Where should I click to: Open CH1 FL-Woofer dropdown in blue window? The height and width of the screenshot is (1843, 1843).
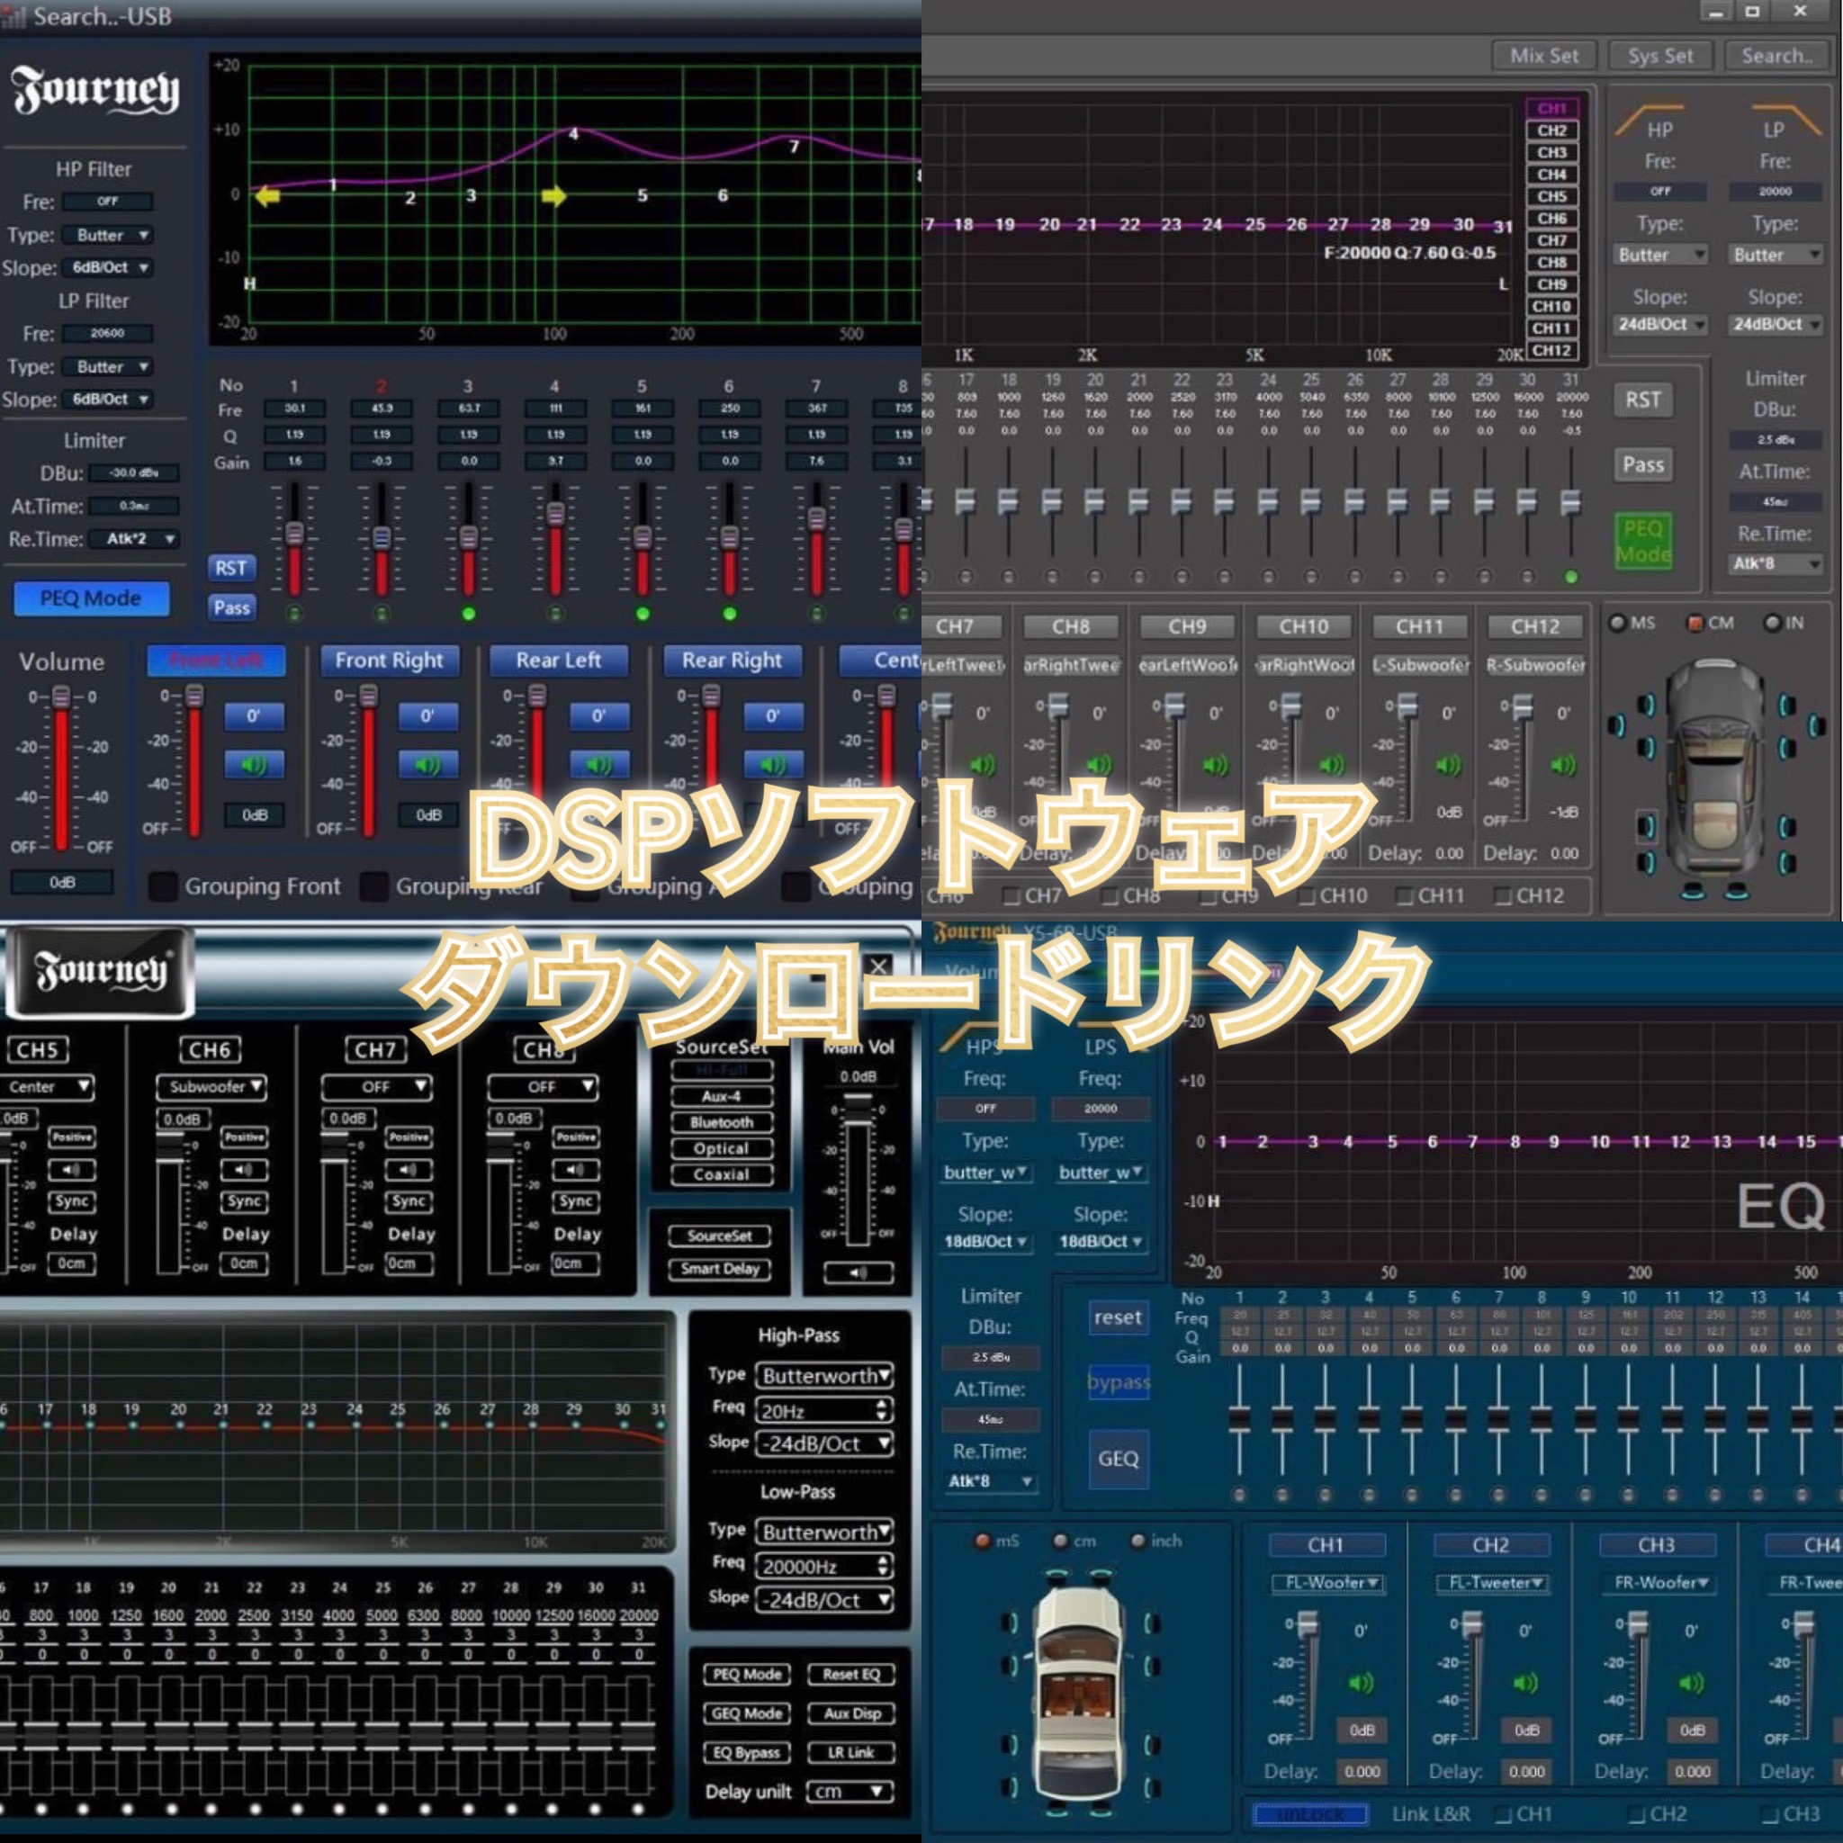pyautogui.click(x=1328, y=1583)
